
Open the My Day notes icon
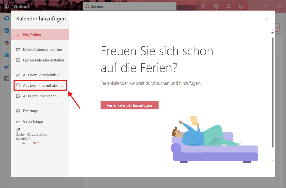[216, 7]
